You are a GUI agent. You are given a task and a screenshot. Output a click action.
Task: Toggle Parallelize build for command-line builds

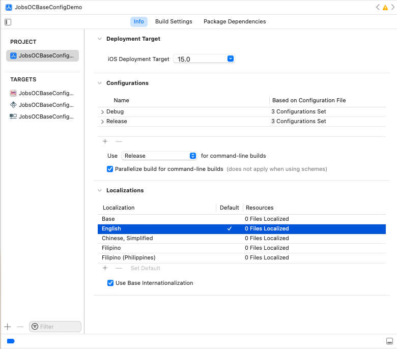110,169
